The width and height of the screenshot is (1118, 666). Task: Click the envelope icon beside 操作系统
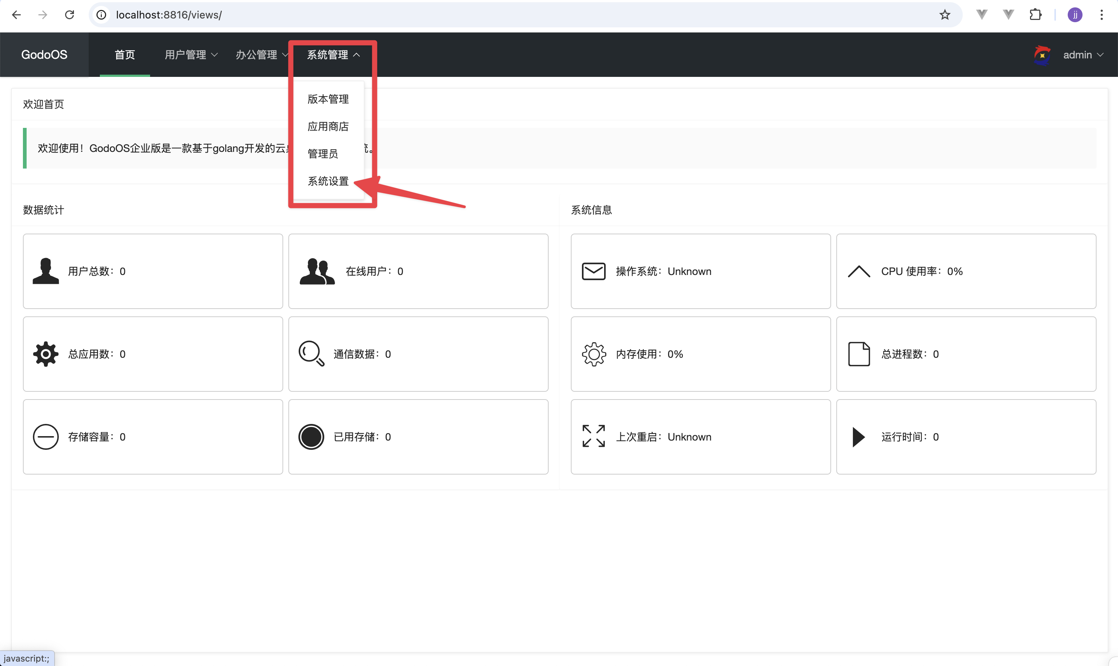pos(593,271)
